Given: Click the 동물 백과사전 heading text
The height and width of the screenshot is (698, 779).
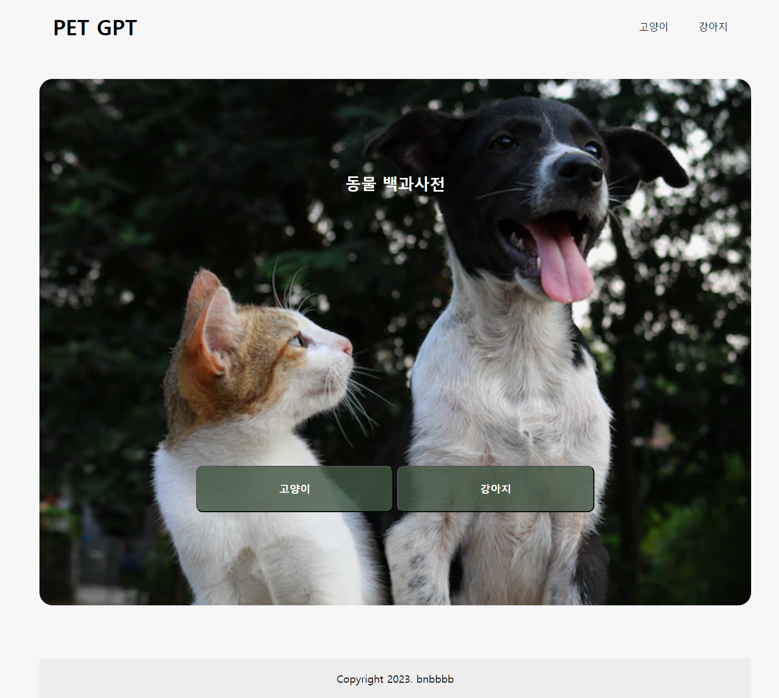Looking at the screenshot, I should [395, 184].
